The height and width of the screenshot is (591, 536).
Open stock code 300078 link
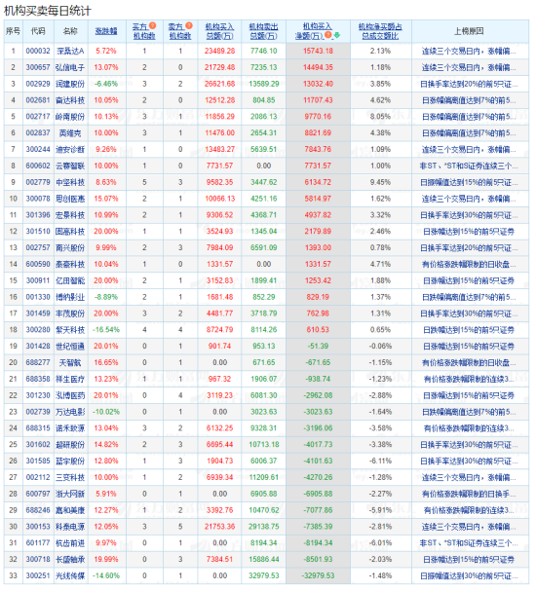pos(38,199)
